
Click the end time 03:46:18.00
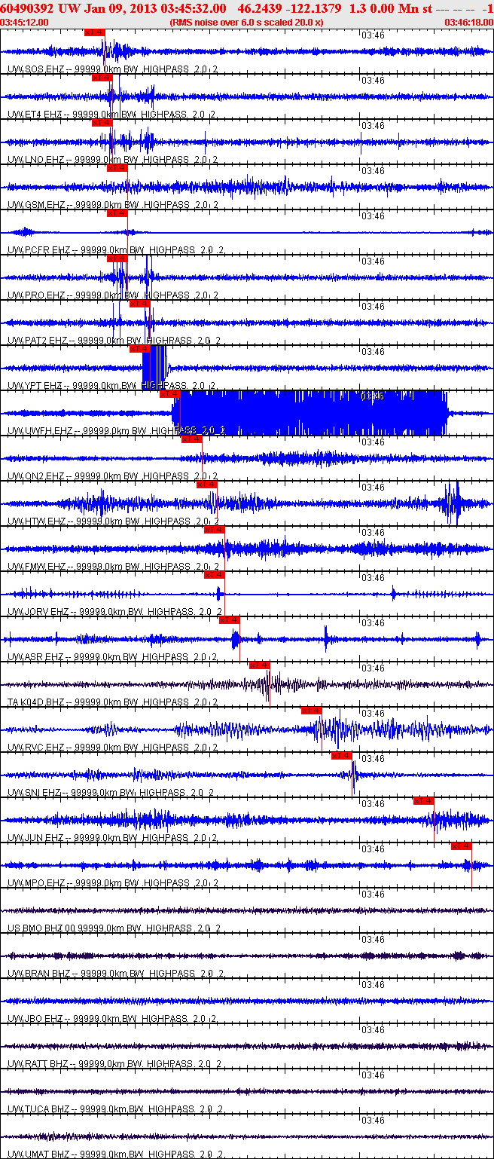(x=468, y=23)
